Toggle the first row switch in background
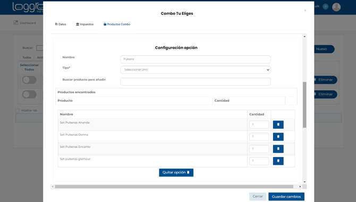 29,80
